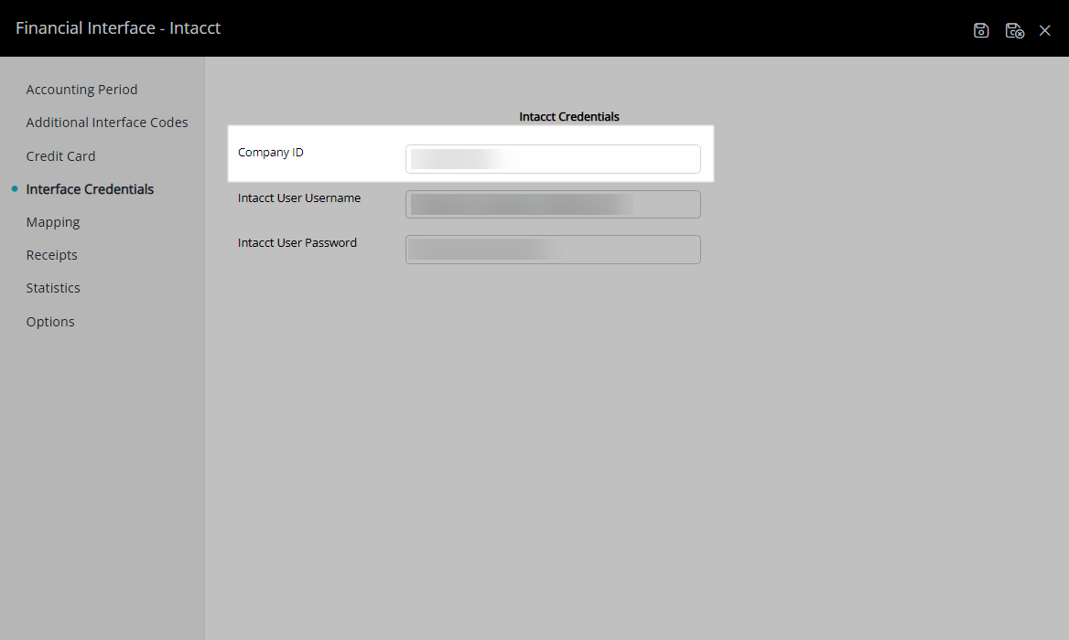
Task: Click the Save icon in header
Action: [981, 30]
